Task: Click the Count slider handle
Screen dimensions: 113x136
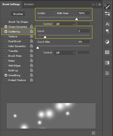Action: pyautogui.click(x=45, y=37)
